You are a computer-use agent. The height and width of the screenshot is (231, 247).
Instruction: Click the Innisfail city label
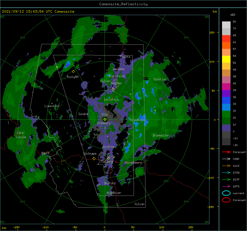click(x=111, y=99)
